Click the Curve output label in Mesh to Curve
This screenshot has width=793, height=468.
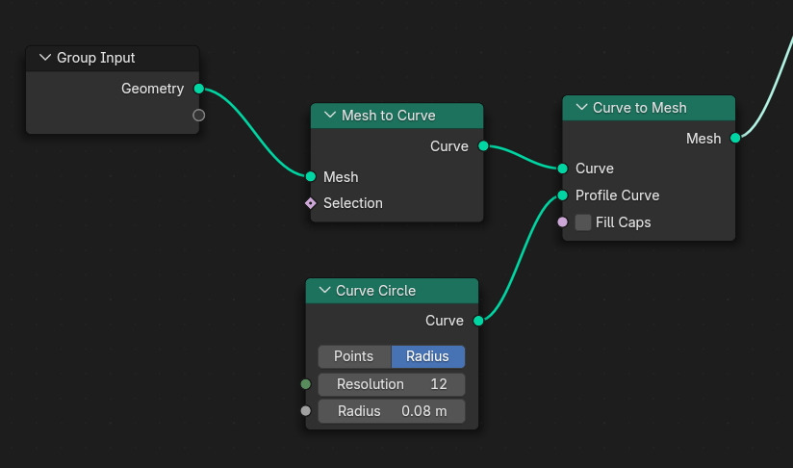click(449, 146)
